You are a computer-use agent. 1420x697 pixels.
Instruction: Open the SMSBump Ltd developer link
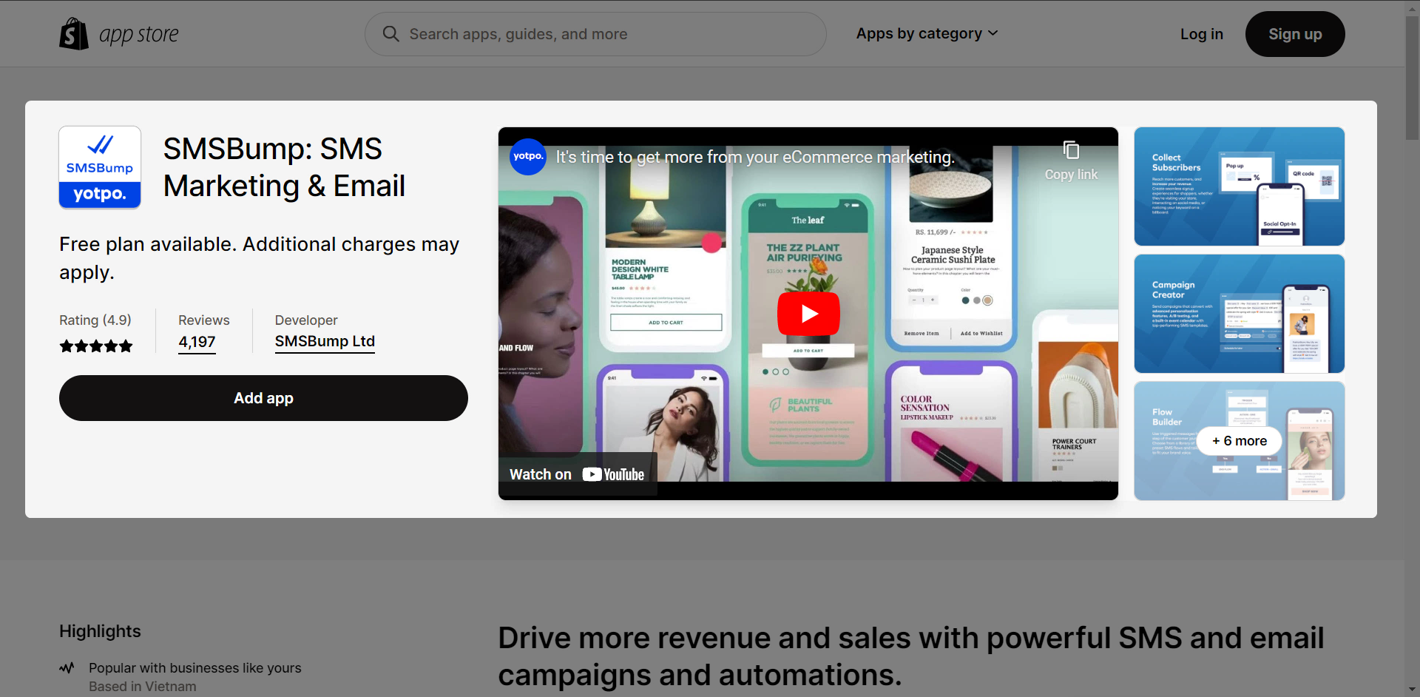click(x=325, y=341)
